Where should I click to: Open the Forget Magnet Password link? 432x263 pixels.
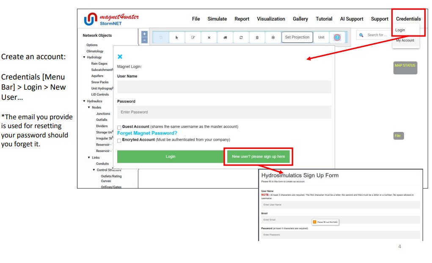[x=147, y=133]
